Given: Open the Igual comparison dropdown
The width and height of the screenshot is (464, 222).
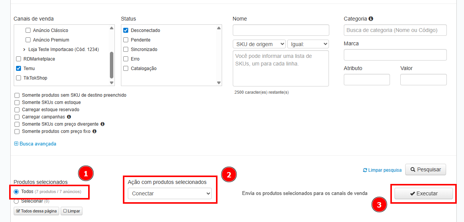Looking at the screenshot, I should [x=308, y=44].
